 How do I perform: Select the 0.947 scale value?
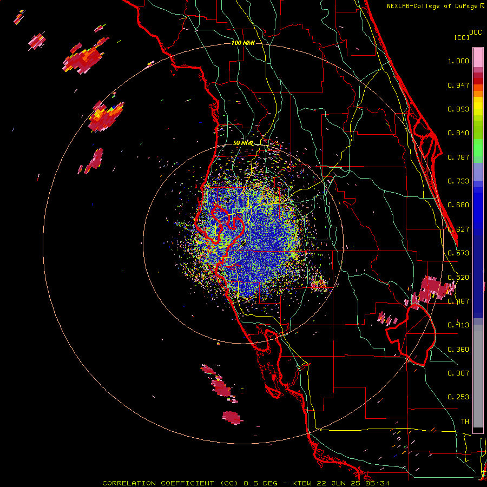coord(458,85)
